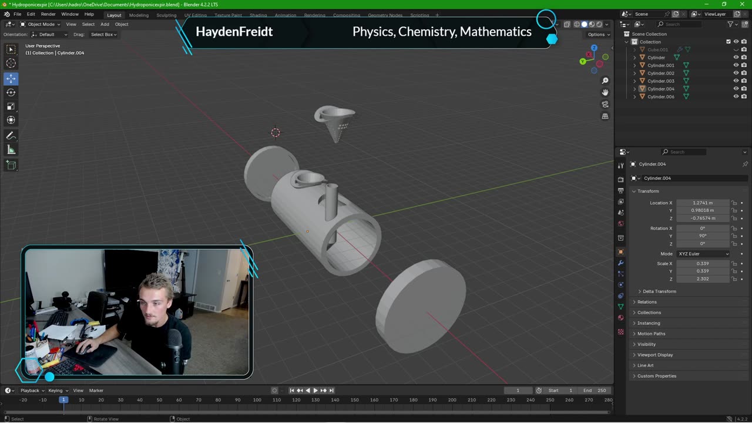Image resolution: width=752 pixels, height=423 pixels.
Task: Jump to the timeline end frame
Action: pos(331,391)
